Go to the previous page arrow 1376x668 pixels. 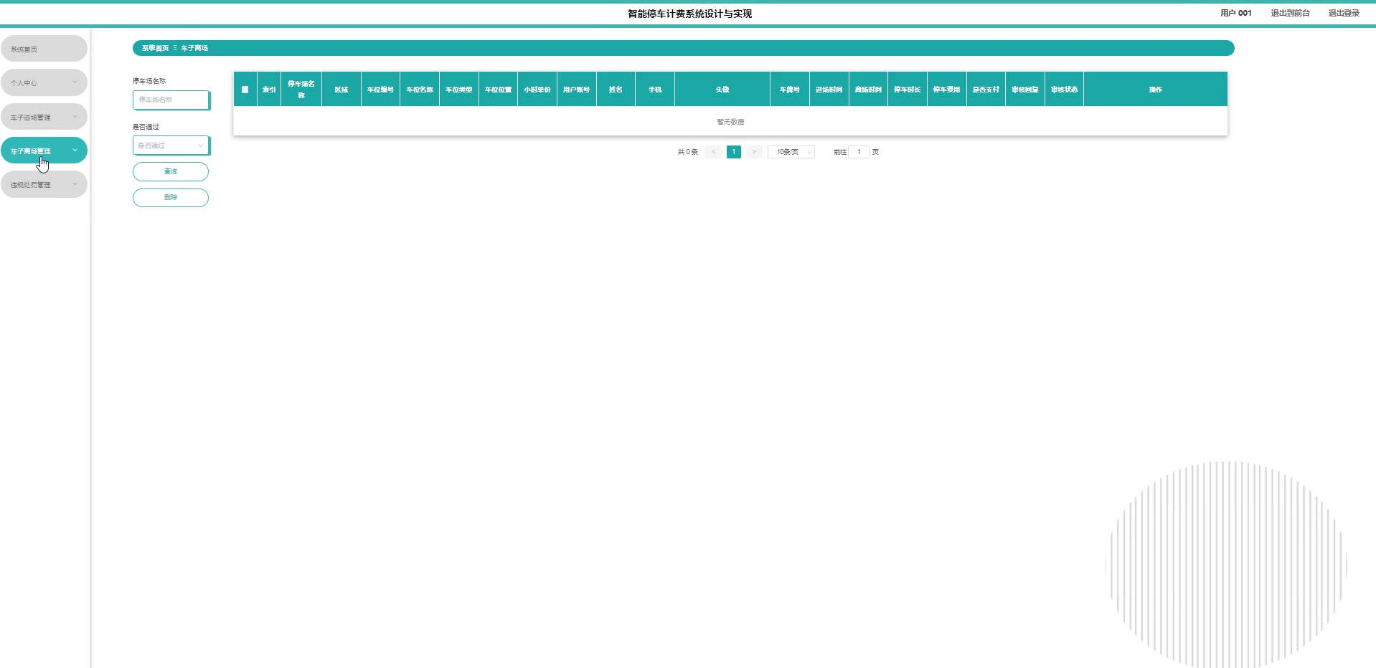coord(713,152)
